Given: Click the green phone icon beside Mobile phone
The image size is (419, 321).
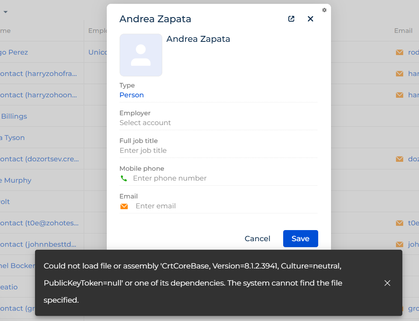Looking at the screenshot, I should coord(124,178).
